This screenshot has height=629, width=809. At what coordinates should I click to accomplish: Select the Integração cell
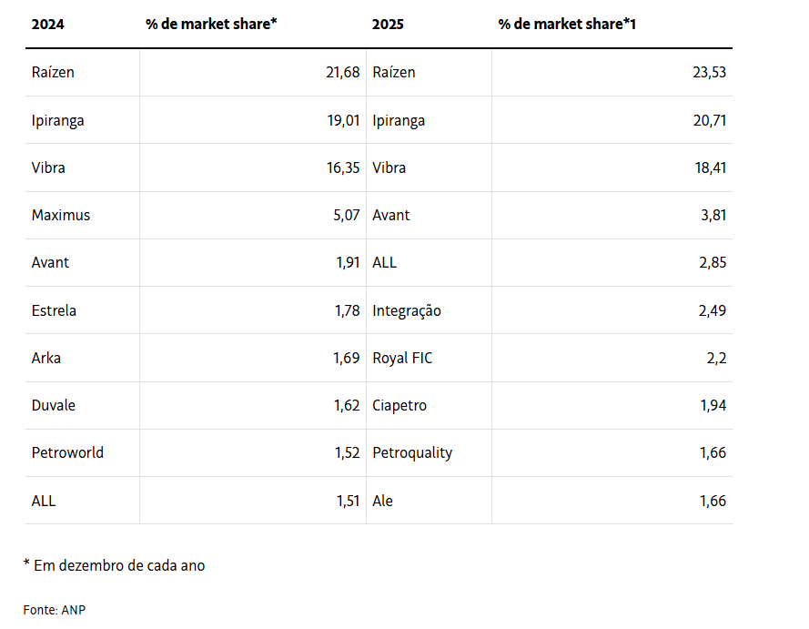tap(407, 311)
